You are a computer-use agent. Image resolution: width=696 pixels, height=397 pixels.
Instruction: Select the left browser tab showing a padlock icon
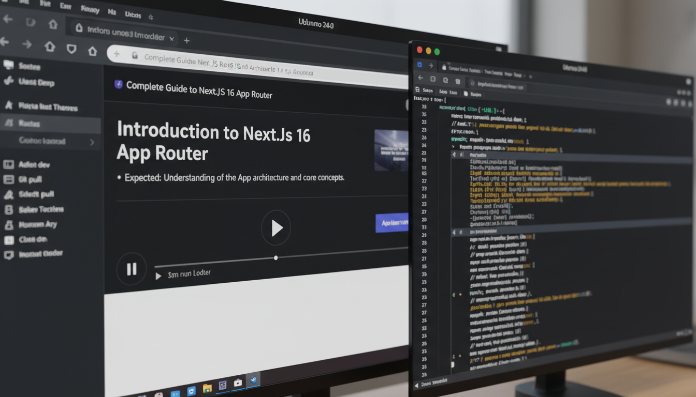(x=124, y=33)
